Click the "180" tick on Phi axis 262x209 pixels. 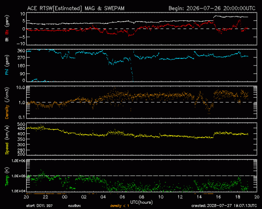21,66
